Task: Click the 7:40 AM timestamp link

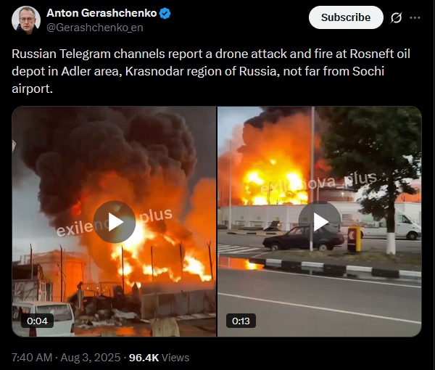Action: pyautogui.click(x=32, y=358)
